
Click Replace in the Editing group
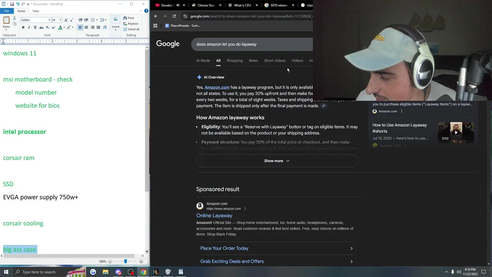131,23
